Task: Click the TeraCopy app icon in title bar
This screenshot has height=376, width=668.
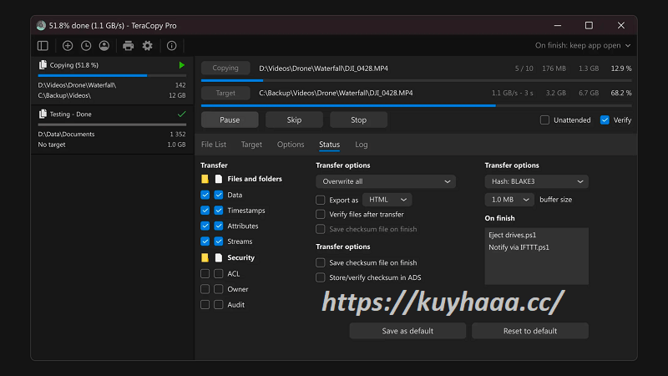Action: tap(41, 26)
